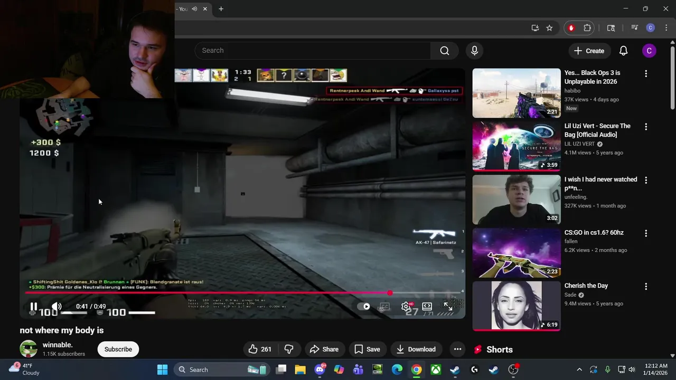Click the Shorts section heading
Viewport: 676px width, 380px height.
[x=500, y=349]
